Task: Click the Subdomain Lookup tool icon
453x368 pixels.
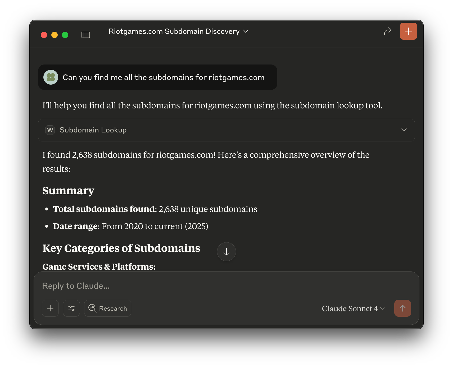Action: pyautogui.click(x=50, y=130)
